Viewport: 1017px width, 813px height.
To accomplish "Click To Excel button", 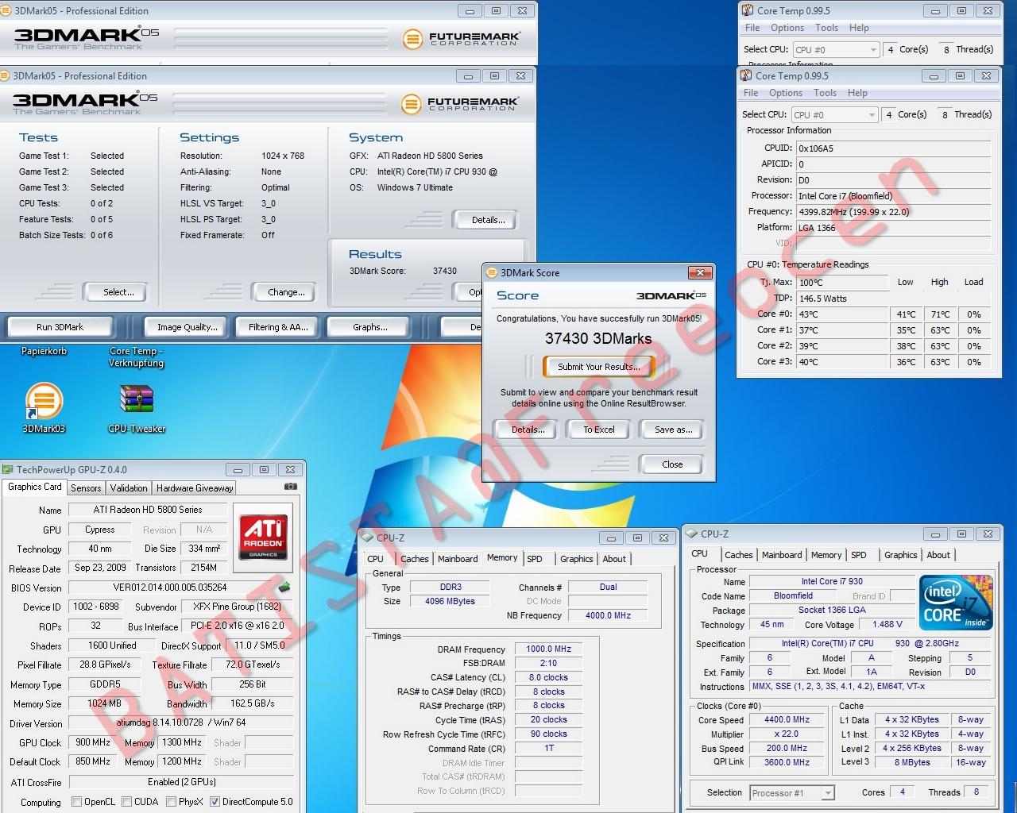I will [599, 430].
